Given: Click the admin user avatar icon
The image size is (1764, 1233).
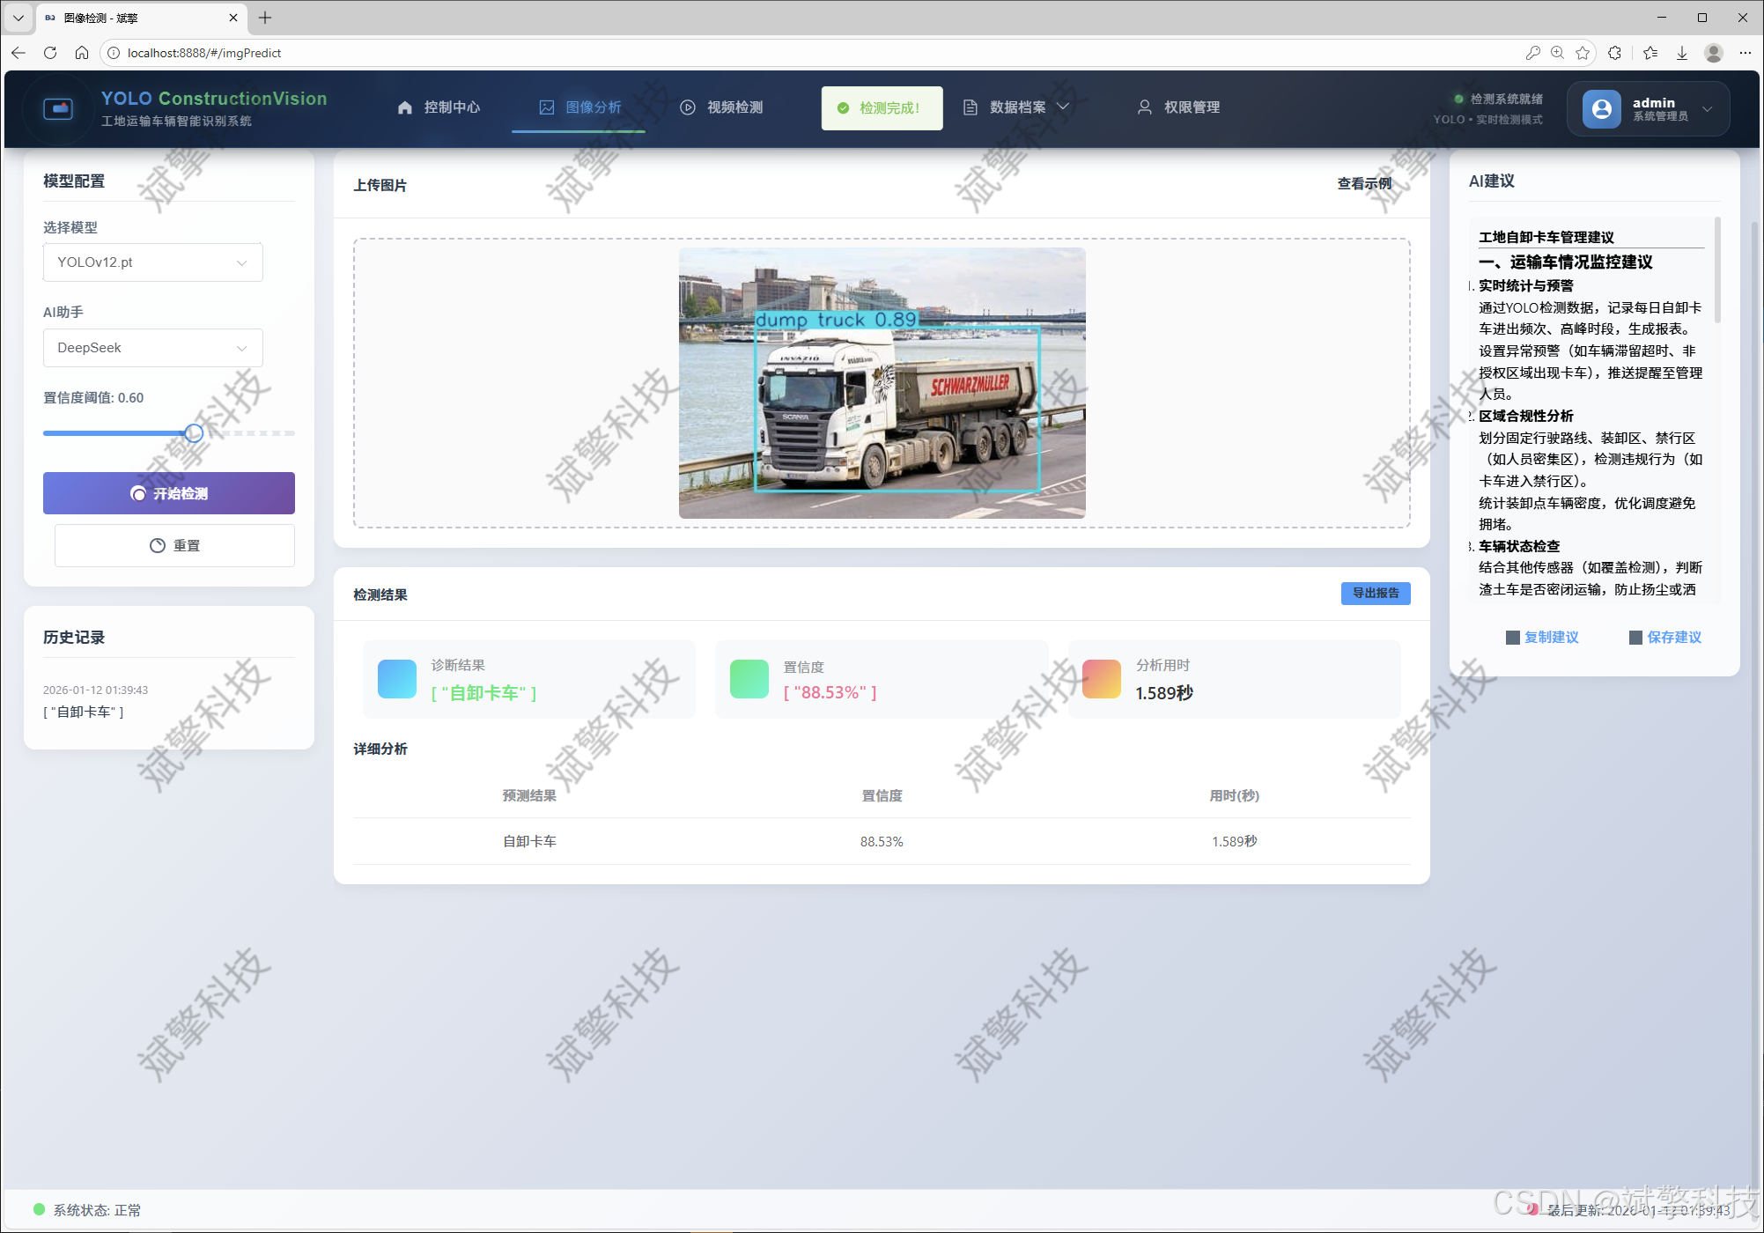Looking at the screenshot, I should [x=1601, y=109].
